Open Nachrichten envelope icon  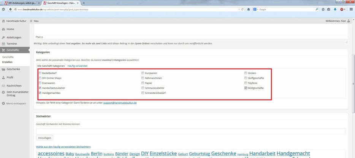(x=3, y=86)
